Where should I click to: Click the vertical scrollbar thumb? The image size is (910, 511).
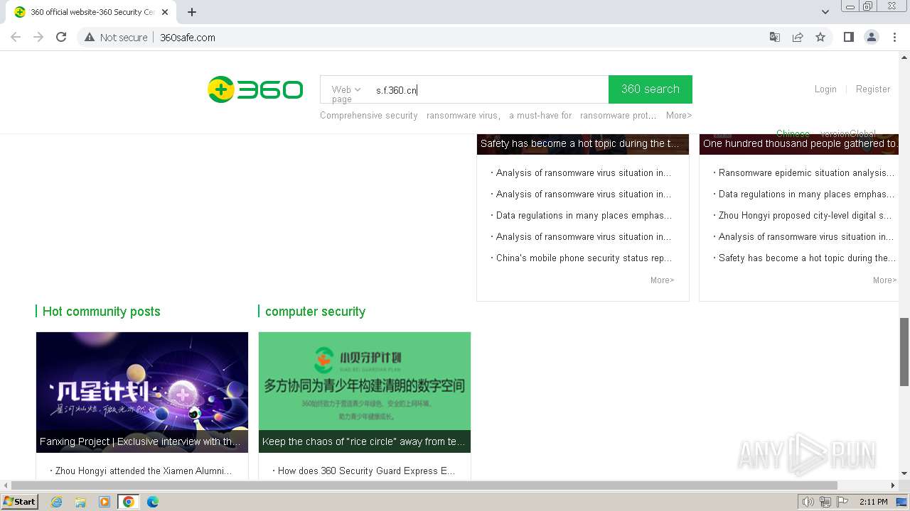pyautogui.click(x=904, y=352)
